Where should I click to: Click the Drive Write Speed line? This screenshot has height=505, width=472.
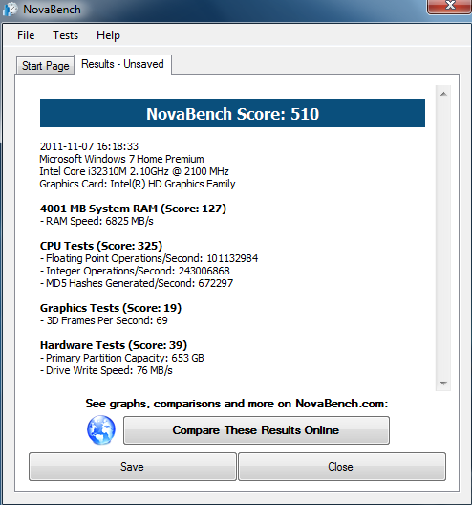[106, 370]
